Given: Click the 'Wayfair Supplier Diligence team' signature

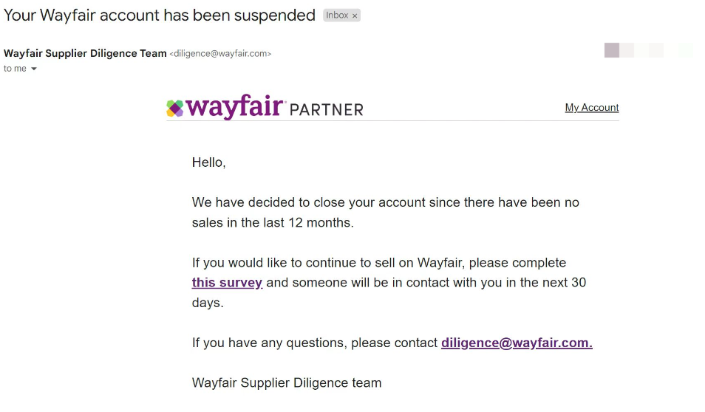Looking at the screenshot, I should (287, 382).
